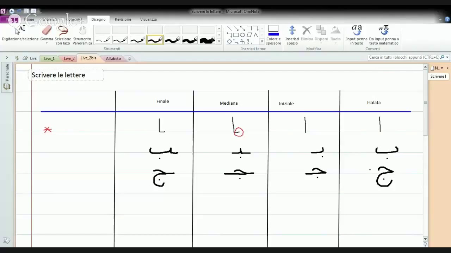Select the coordinate axes shape
The height and width of the screenshot is (253, 451).
[236, 41]
